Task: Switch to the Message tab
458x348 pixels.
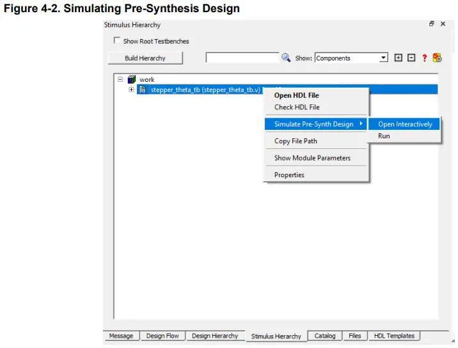Action: point(121,336)
